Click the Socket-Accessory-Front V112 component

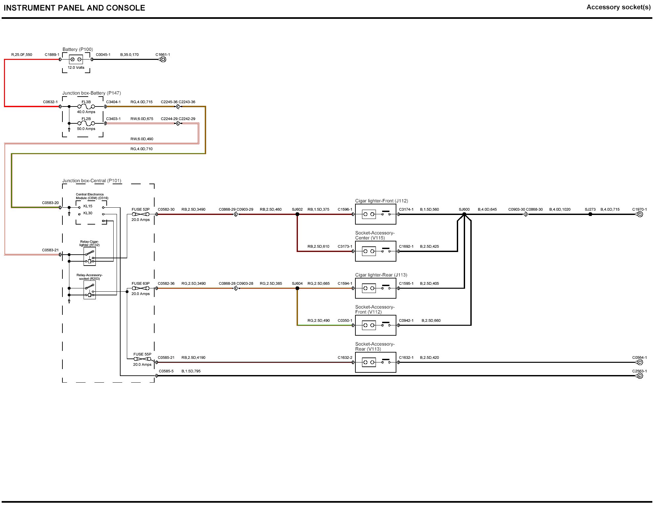376,325
